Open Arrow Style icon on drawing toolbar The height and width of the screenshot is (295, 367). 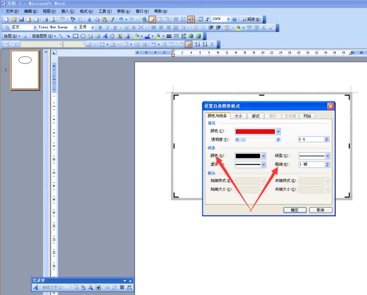(183, 36)
